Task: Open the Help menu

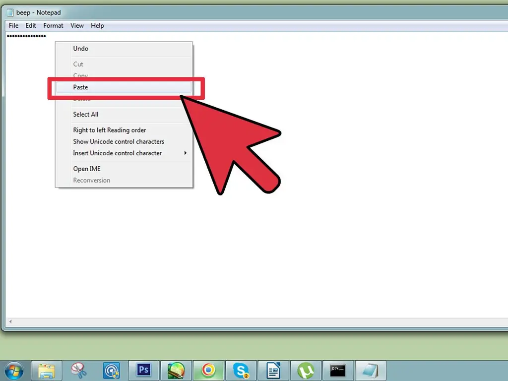Action: 97,26
